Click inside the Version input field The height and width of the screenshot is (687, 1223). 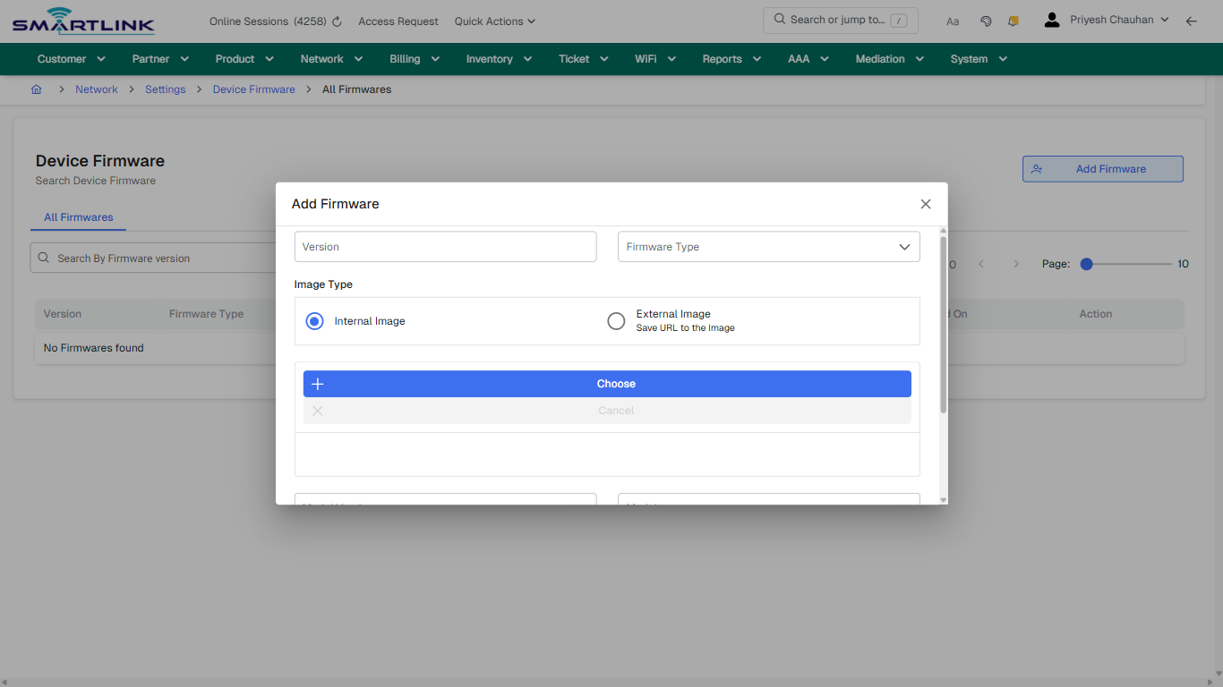[x=445, y=246]
